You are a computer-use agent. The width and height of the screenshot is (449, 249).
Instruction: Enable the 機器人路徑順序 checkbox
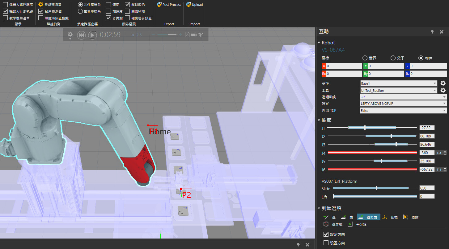5,5
